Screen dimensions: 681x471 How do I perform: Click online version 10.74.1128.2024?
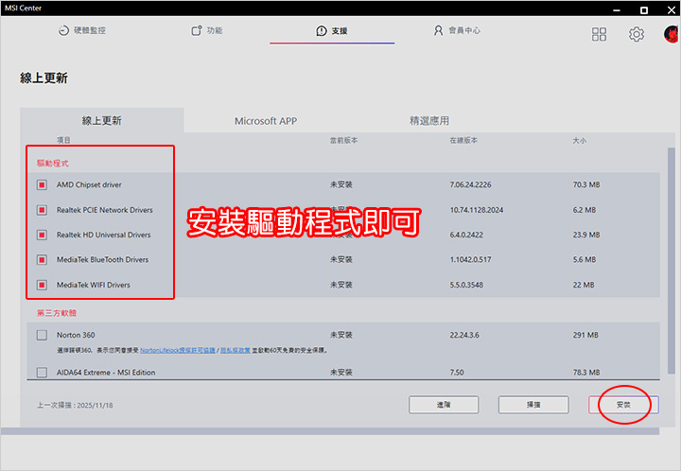pos(477,210)
